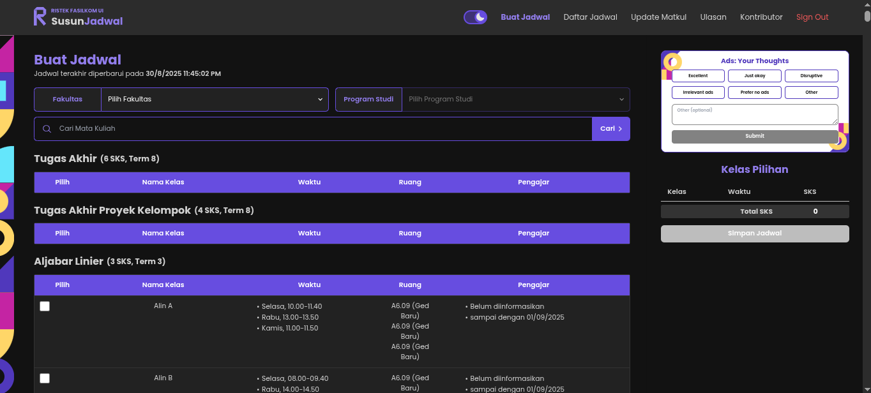Visit the Kontributor page
Image resolution: width=871 pixels, height=393 pixels.
(x=761, y=17)
